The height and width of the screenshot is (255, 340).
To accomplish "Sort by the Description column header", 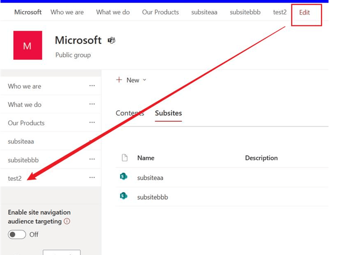I will [x=261, y=158].
